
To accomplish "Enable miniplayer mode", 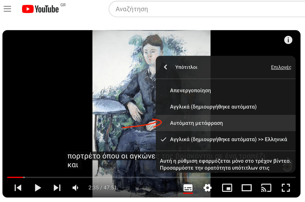I will [x=227, y=188].
